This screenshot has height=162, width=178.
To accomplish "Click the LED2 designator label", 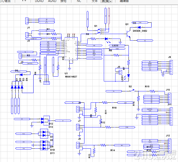I will pos(115,46).
